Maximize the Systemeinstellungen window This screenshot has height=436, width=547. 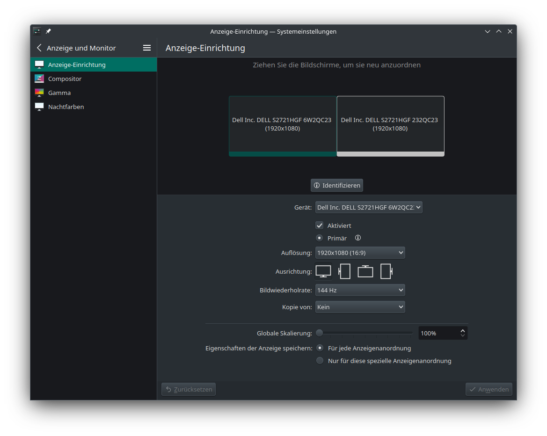(x=499, y=31)
